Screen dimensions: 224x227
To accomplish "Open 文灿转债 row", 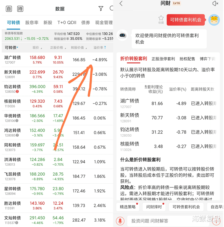I will [x=57, y=220].
